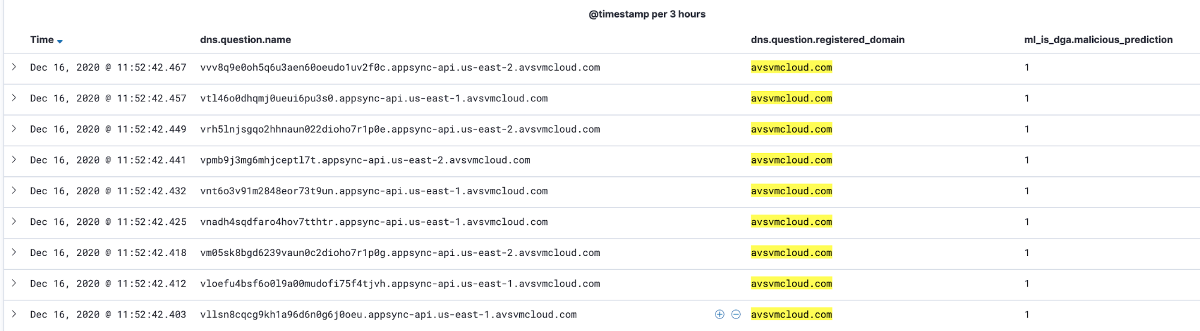Click the dns.question.registered_domain column header
This screenshot has width=1200, height=331.
(827, 40)
